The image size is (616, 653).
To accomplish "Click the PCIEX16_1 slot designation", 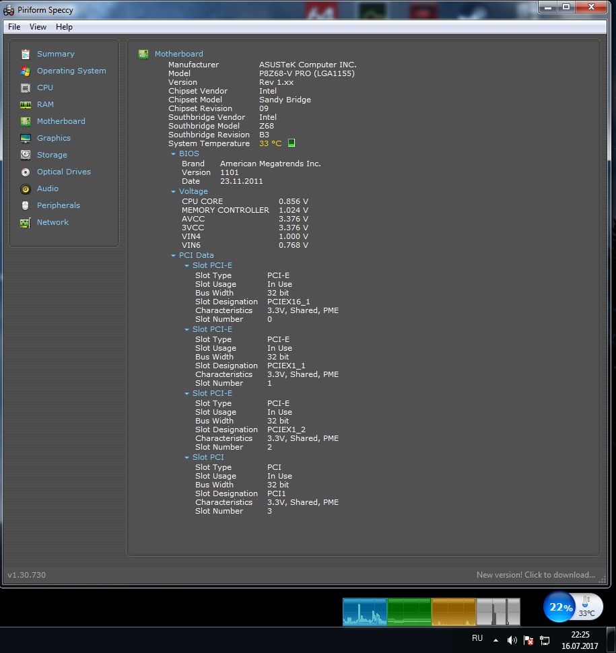I will (x=289, y=302).
